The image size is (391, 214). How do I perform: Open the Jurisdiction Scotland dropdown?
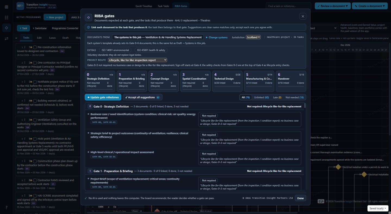coord(253,37)
